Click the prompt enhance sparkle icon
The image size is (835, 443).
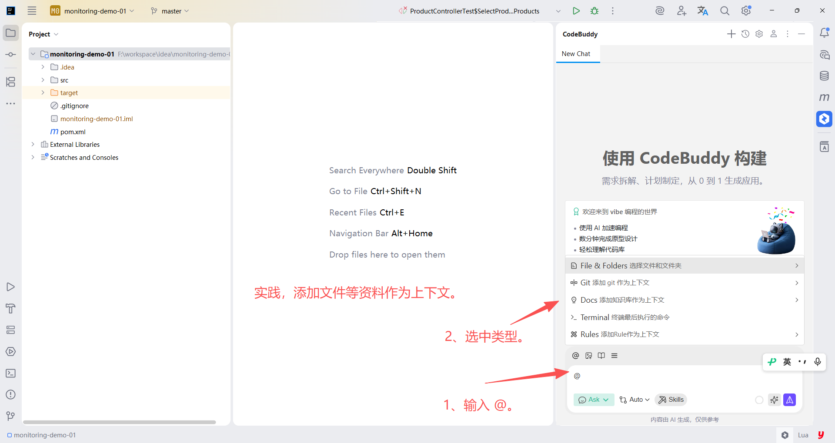774,400
